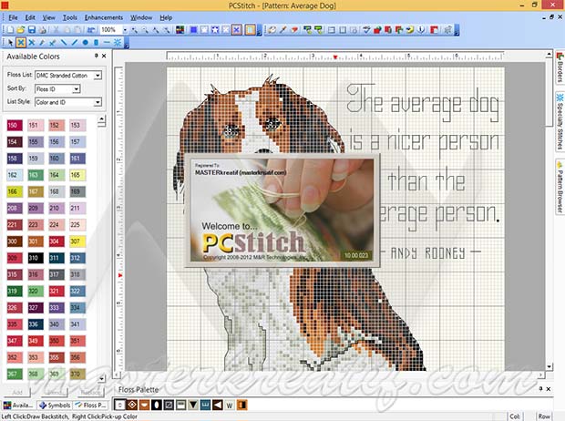Expand the List Style dropdown
565x421 pixels.
click(x=98, y=102)
